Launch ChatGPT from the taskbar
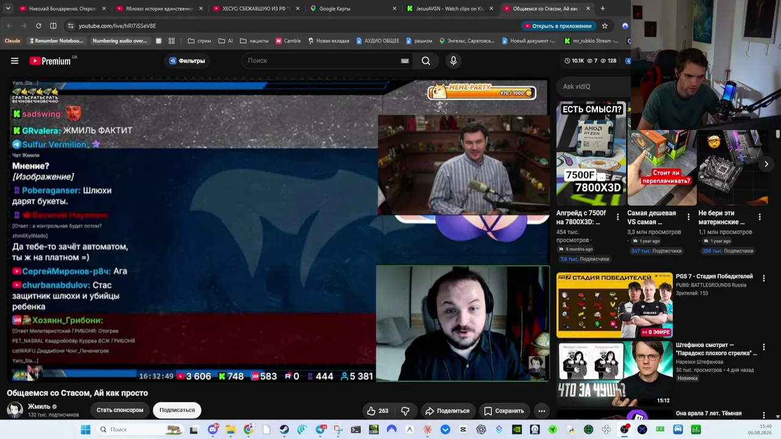Image resolution: width=781 pixels, height=439 pixels. tap(481, 430)
